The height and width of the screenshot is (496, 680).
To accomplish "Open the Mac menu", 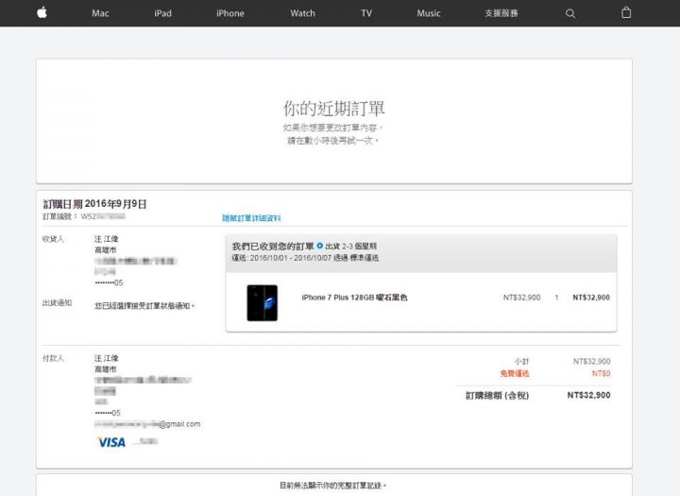I will coord(100,13).
